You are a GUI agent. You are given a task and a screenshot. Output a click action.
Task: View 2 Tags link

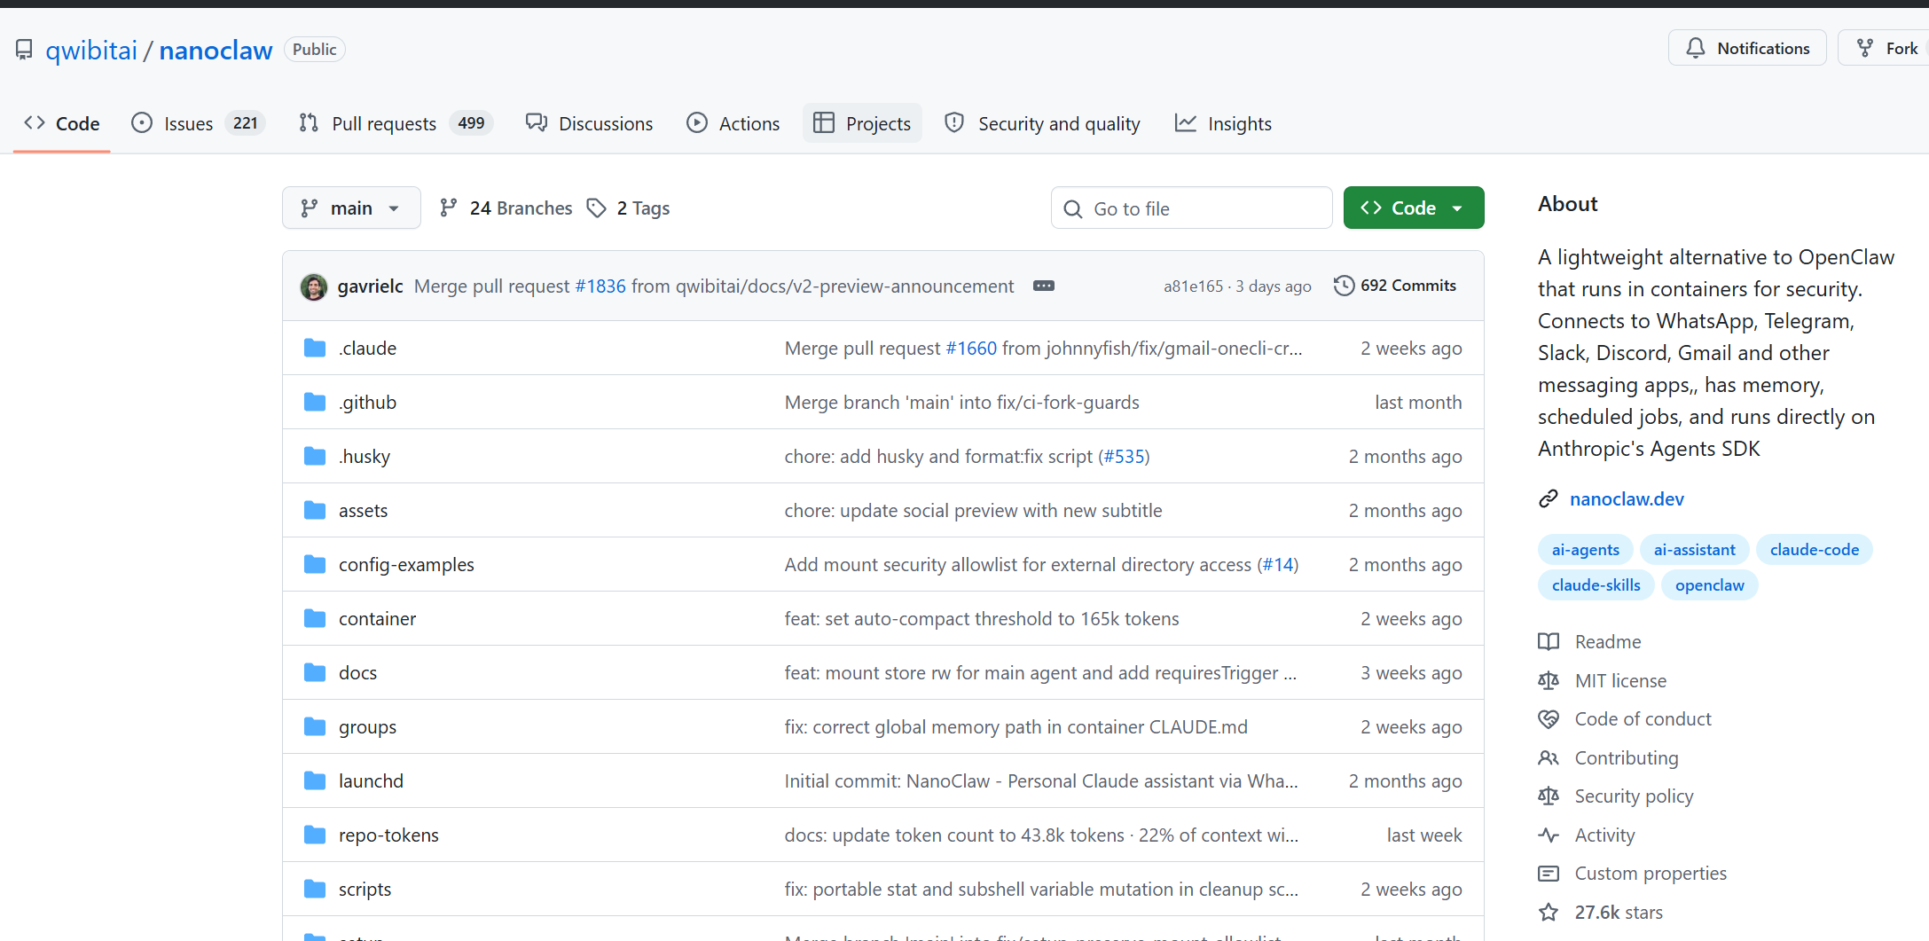629,208
